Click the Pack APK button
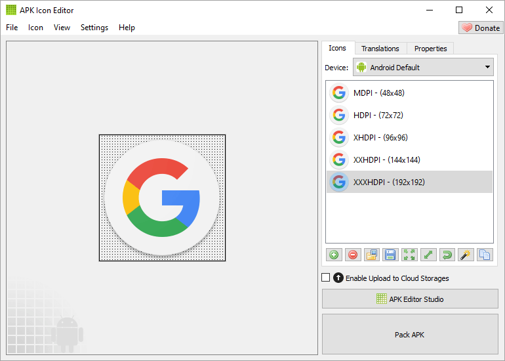The height and width of the screenshot is (361, 505). pyautogui.click(x=410, y=335)
